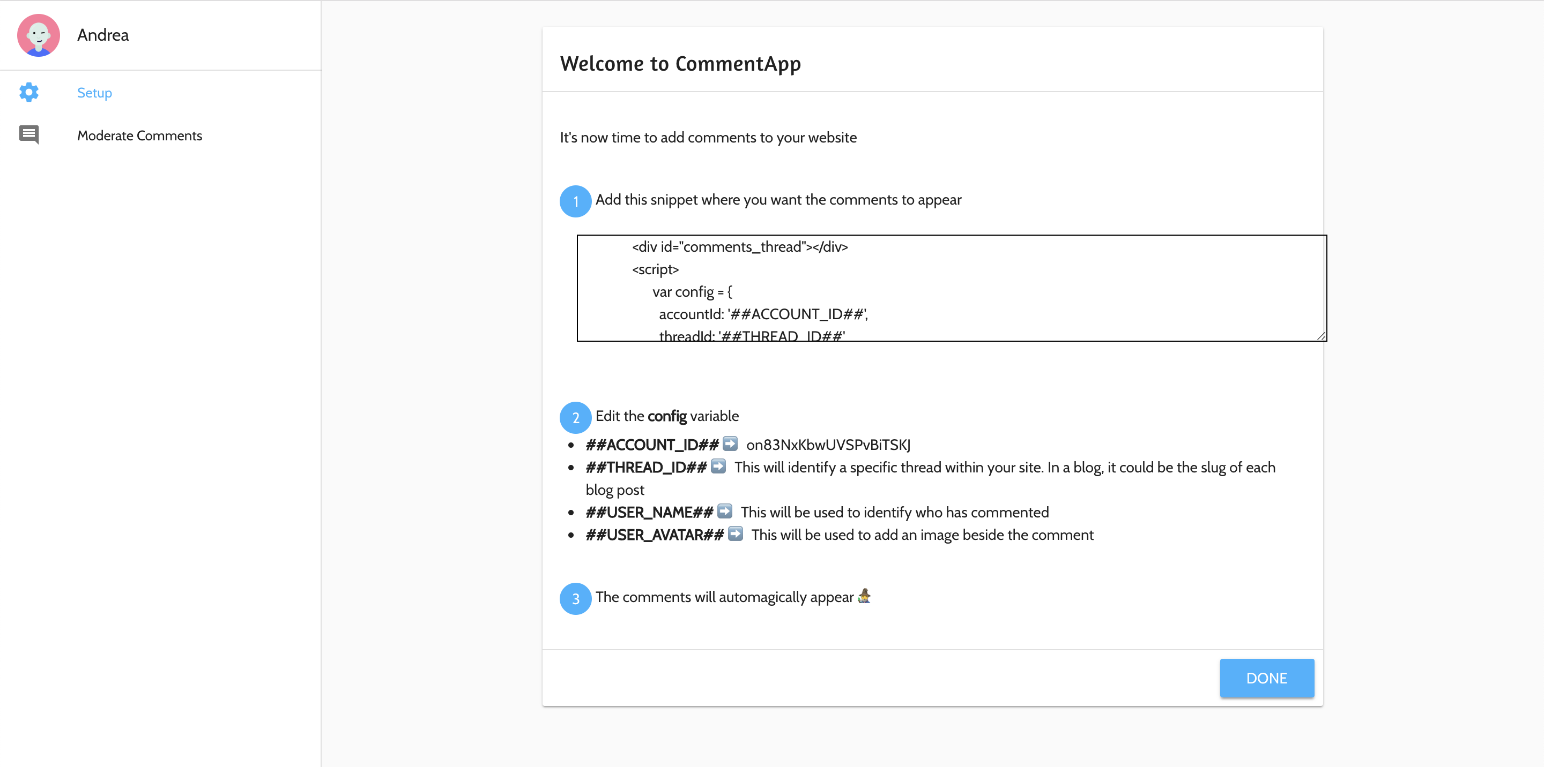The image size is (1544, 767).
Task: Click the arrow icon next to ##USER_NAME##
Action: 725,512
